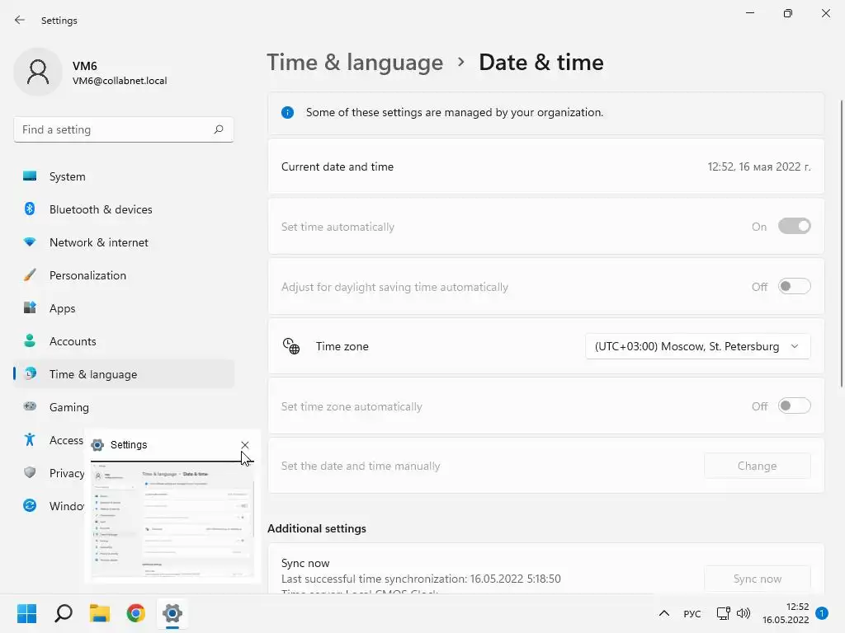The width and height of the screenshot is (845, 633).
Task: Toggle Set time automatically switch
Action: tap(795, 226)
